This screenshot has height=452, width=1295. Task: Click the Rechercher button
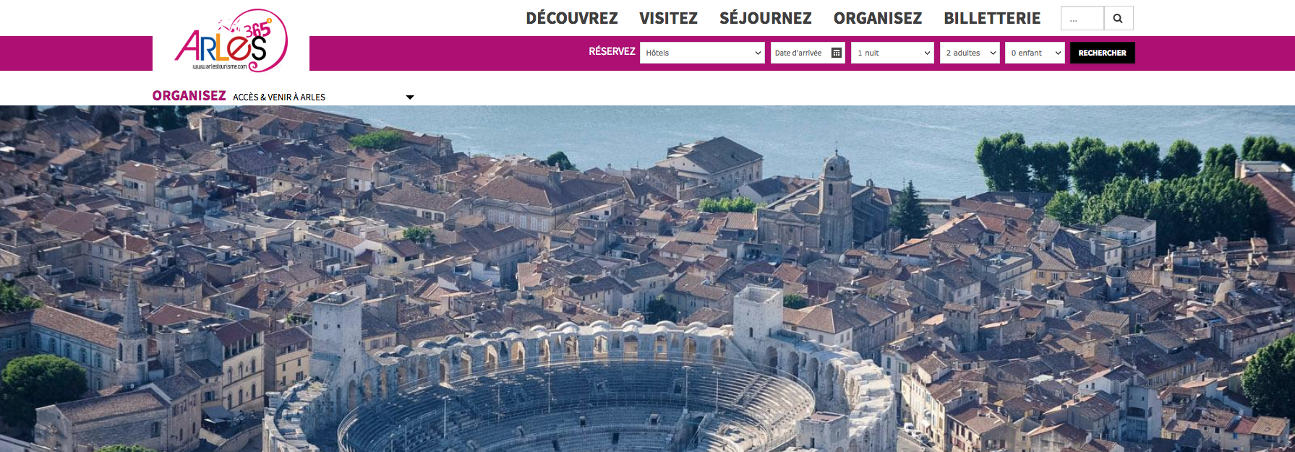[x=1102, y=53]
